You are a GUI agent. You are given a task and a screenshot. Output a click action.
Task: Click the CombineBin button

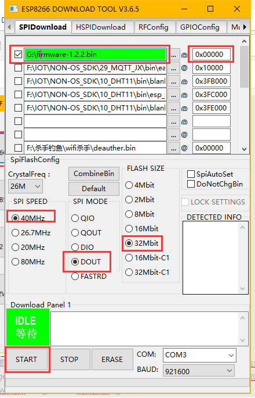pos(94,174)
